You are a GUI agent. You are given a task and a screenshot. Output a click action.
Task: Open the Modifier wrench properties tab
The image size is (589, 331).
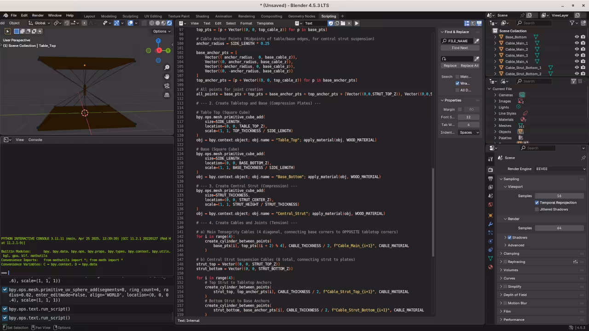tap(491, 224)
